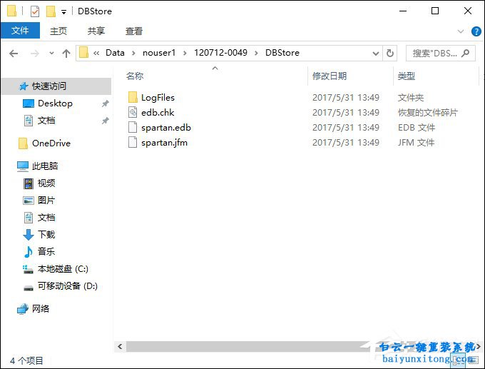Image resolution: width=485 pixels, height=369 pixels.
Task: Expand subfolders arrow after 120712-0049
Action: pyautogui.click(x=256, y=54)
